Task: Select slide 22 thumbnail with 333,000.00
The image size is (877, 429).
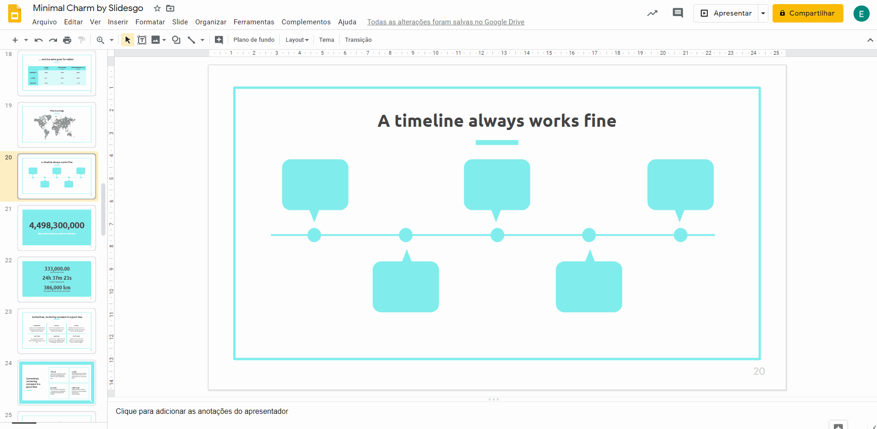Action: pos(57,279)
